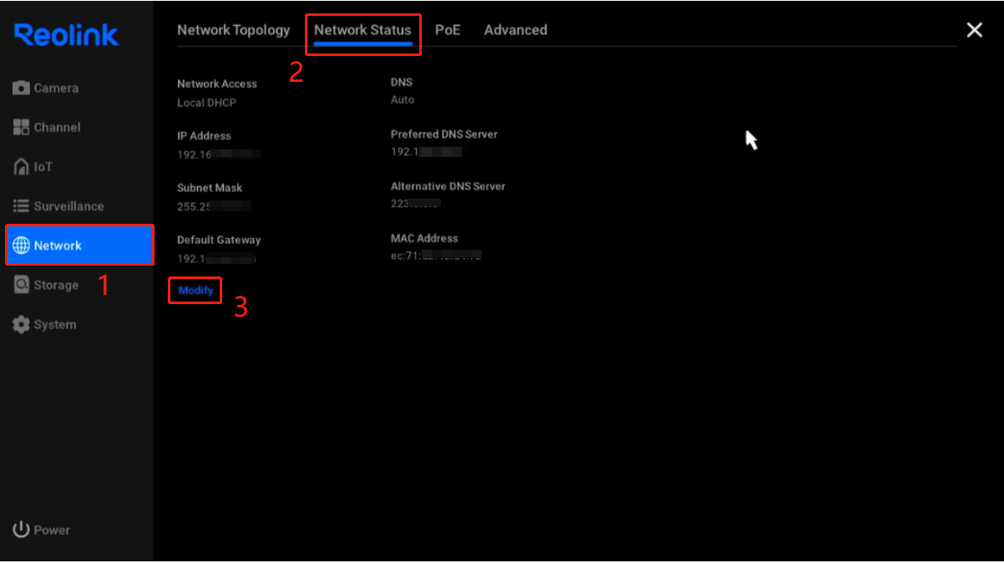
Task: Click the DNS label
Action: (402, 83)
